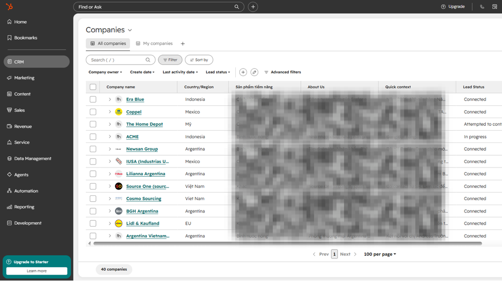Click the horizontal table scrollbar
The image size is (502, 282).
click(287, 244)
